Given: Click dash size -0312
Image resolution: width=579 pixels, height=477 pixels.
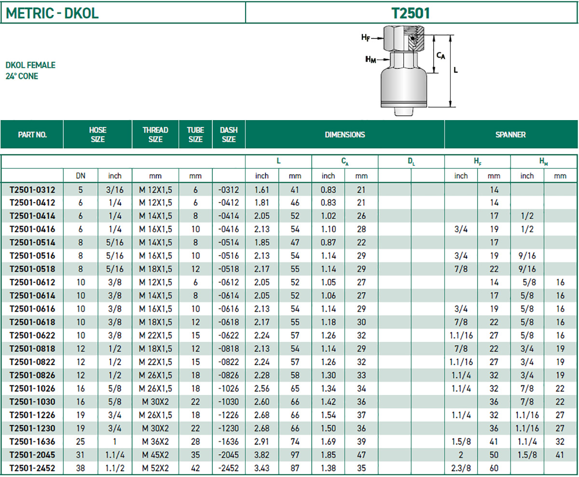Looking at the screenshot, I should pyautogui.click(x=229, y=190).
